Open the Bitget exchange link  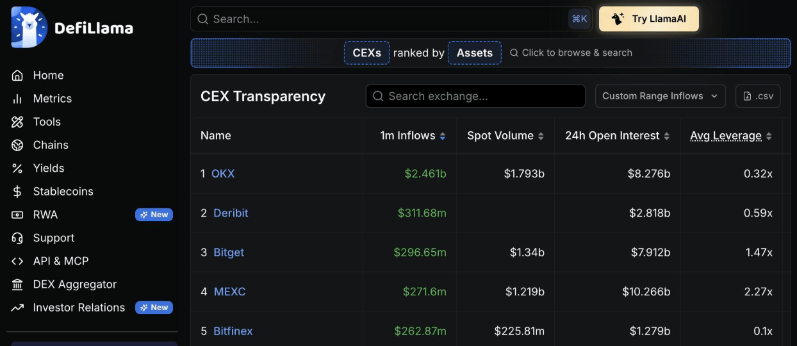(229, 252)
